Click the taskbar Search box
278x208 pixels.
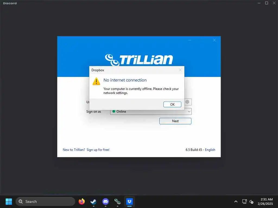coord(45,201)
